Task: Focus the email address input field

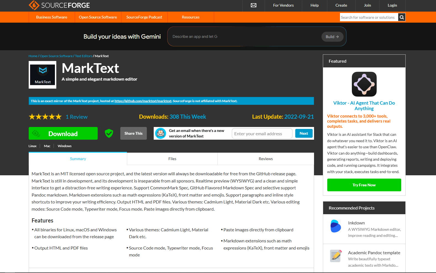Action: coord(262,134)
